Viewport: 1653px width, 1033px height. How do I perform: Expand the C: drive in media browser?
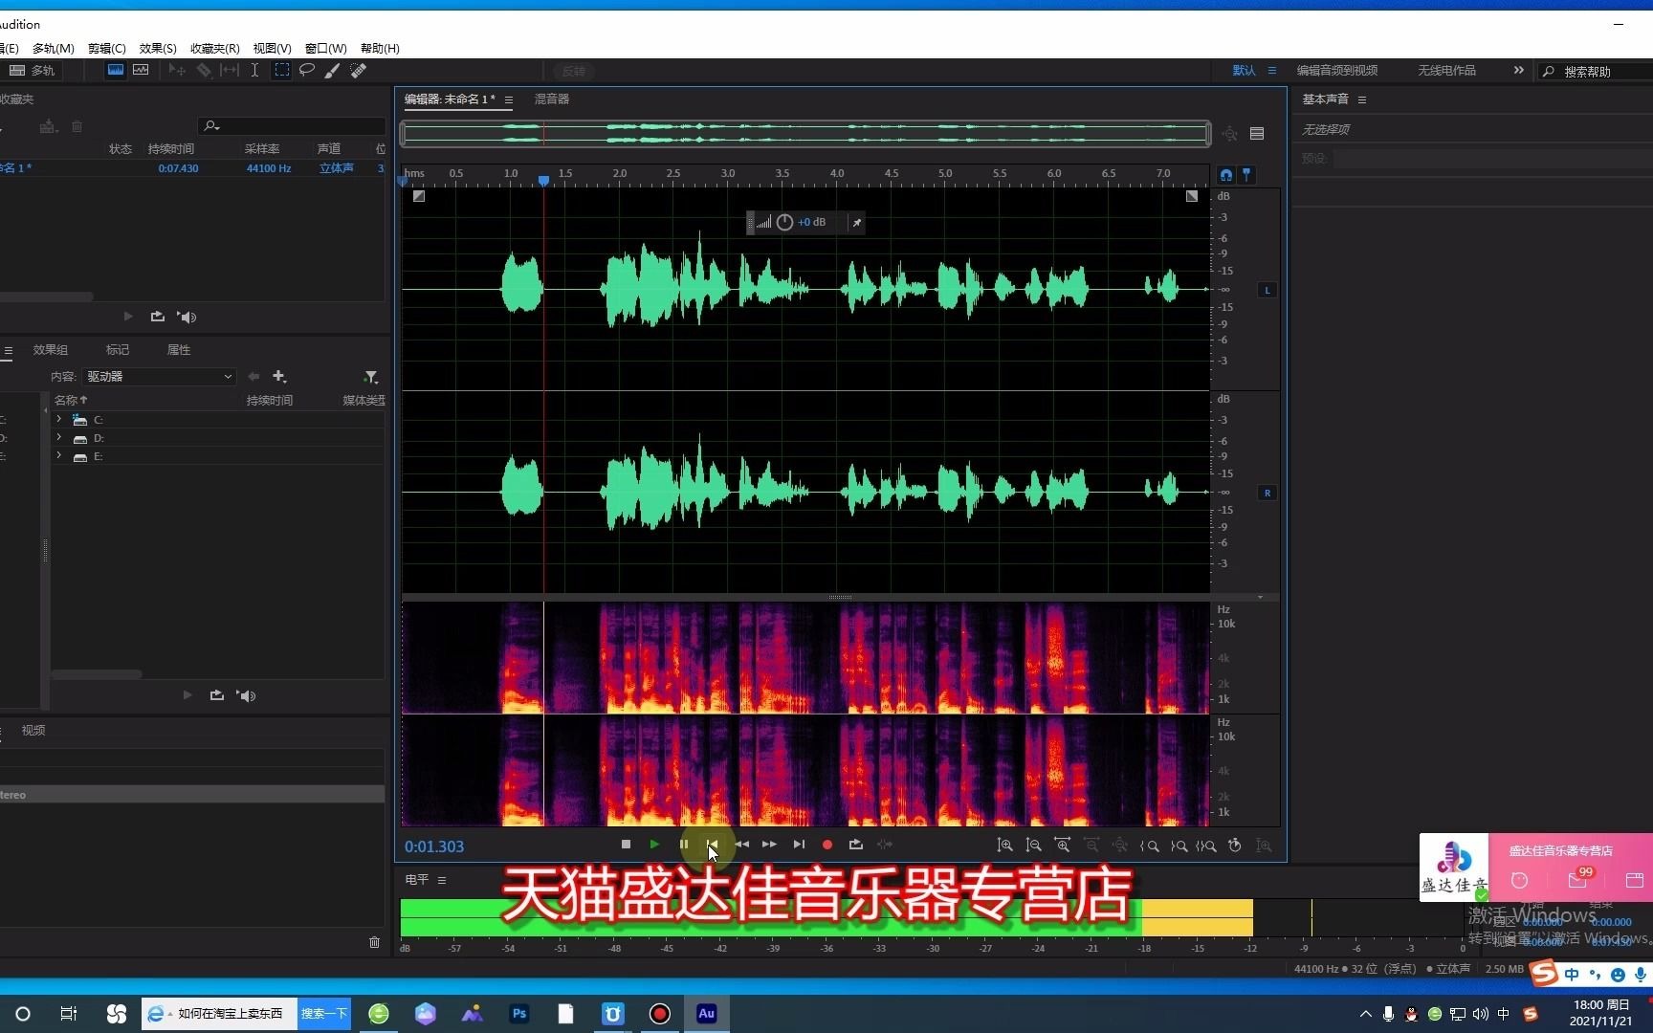click(x=59, y=420)
